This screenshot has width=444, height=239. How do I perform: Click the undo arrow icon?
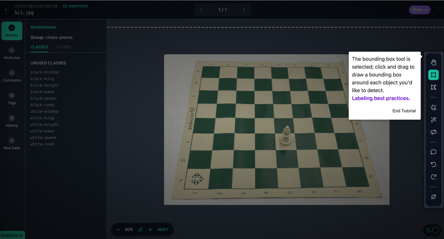pyautogui.click(x=433, y=165)
